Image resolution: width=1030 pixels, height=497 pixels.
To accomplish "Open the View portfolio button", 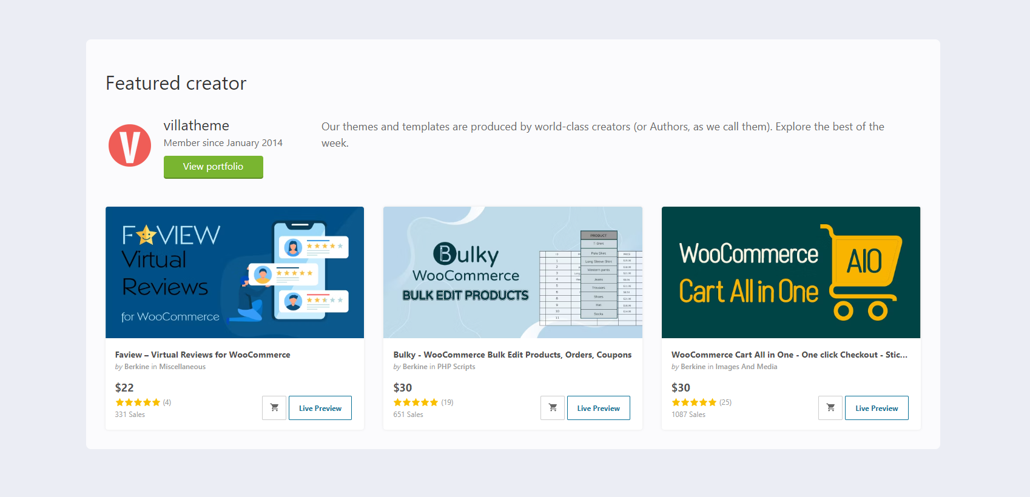I will click(x=214, y=167).
